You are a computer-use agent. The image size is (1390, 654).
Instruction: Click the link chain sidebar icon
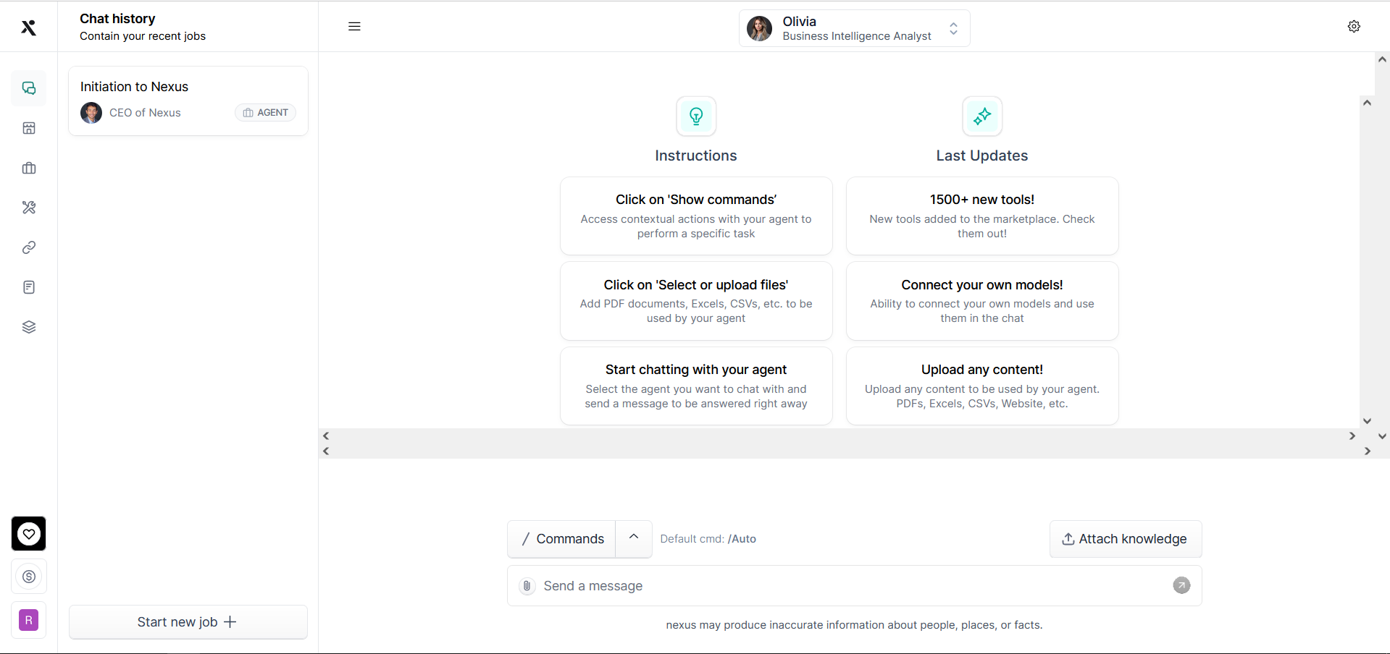29,247
